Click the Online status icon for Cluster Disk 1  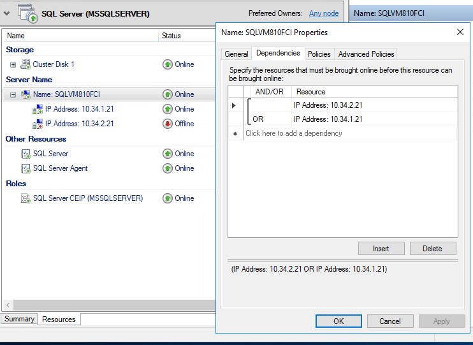(168, 64)
